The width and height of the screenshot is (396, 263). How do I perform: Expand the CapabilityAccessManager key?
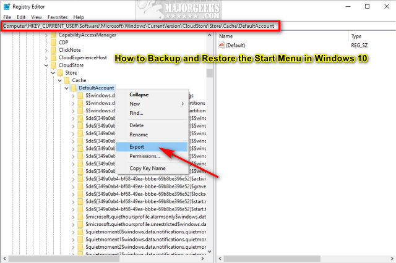(46, 36)
